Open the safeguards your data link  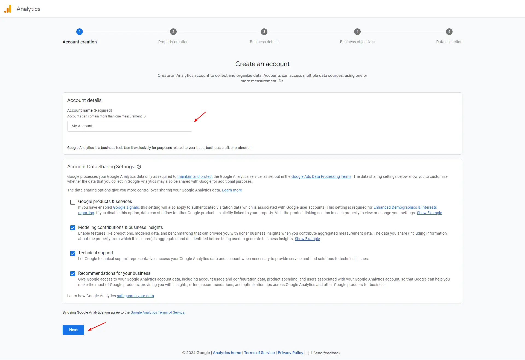135,296
